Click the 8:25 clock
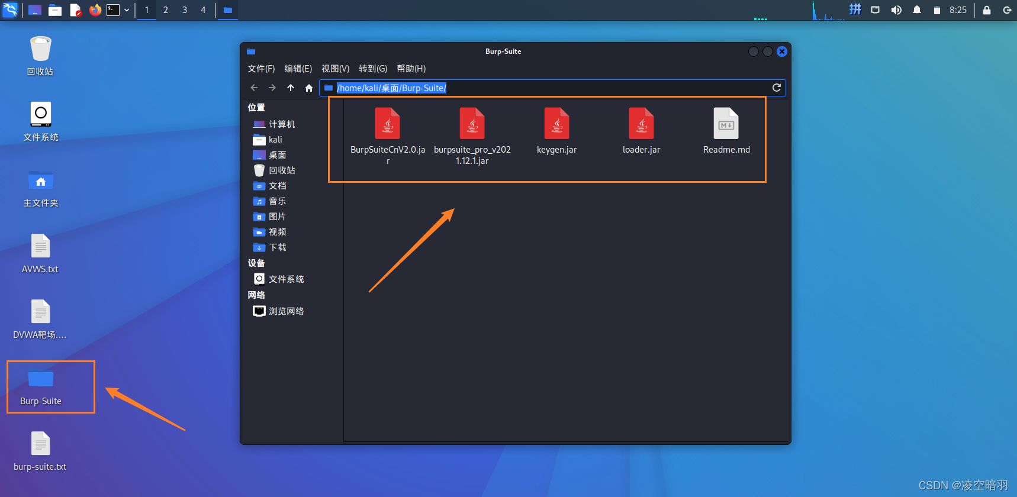Image resolution: width=1017 pixels, height=497 pixels. [x=958, y=10]
